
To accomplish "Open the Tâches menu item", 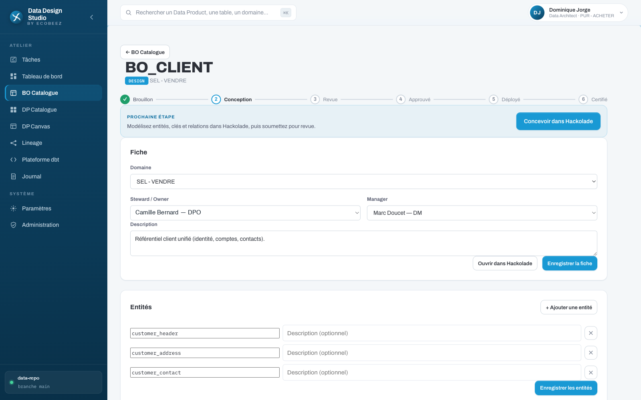I will 53,60.
